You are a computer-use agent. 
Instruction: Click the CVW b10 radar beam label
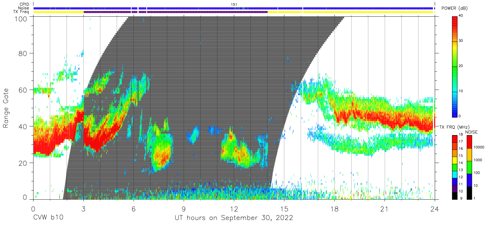tap(48, 218)
